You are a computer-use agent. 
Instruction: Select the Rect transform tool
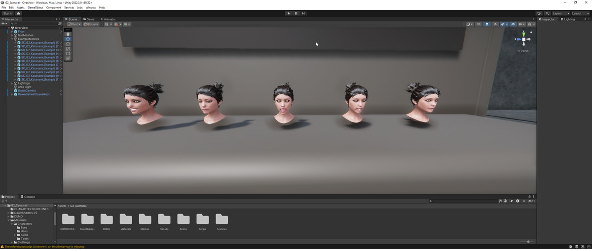[x=68, y=54]
